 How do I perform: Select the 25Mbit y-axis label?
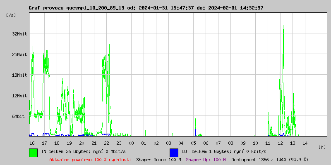[x=19, y=54]
